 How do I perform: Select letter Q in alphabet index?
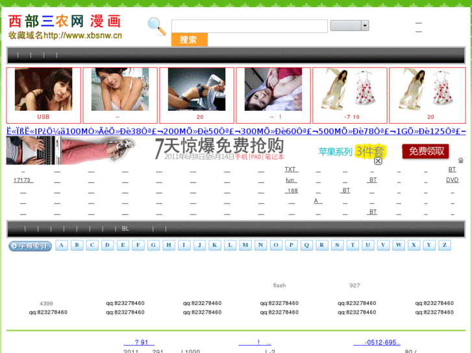(306, 245)
